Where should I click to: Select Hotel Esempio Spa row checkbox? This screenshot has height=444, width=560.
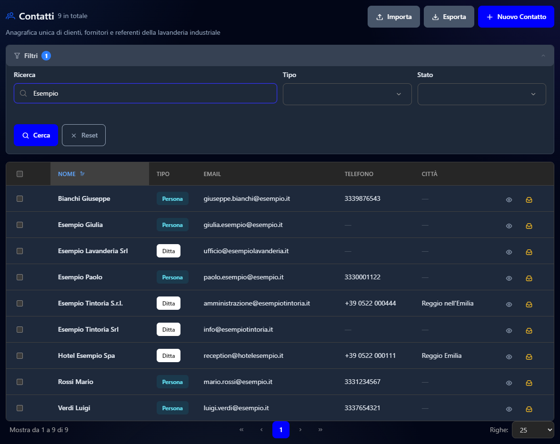tap(20, 356)
